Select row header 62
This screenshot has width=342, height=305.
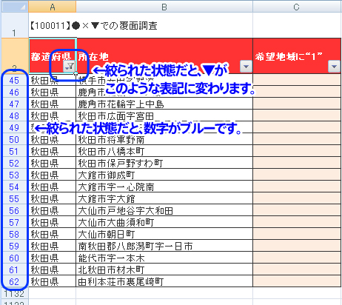coord(14,281)
